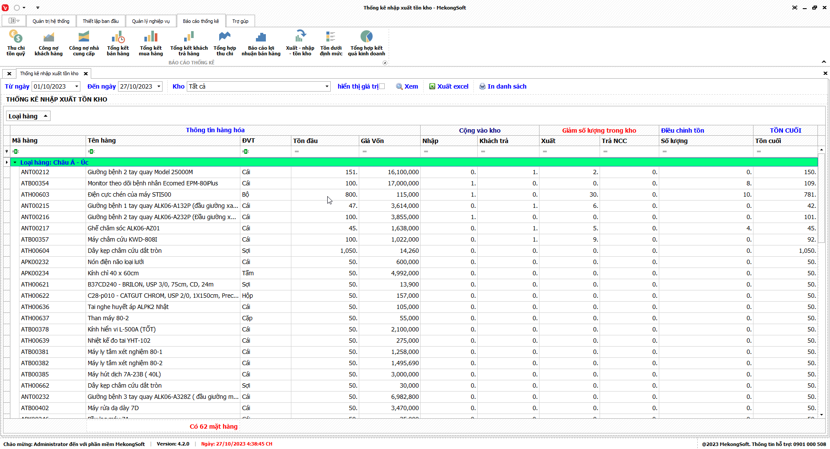The image size is (830, 449).
Task: Open Thu chi tồn quỹ report
Action: pyautogui.click(x=16, y=43)
